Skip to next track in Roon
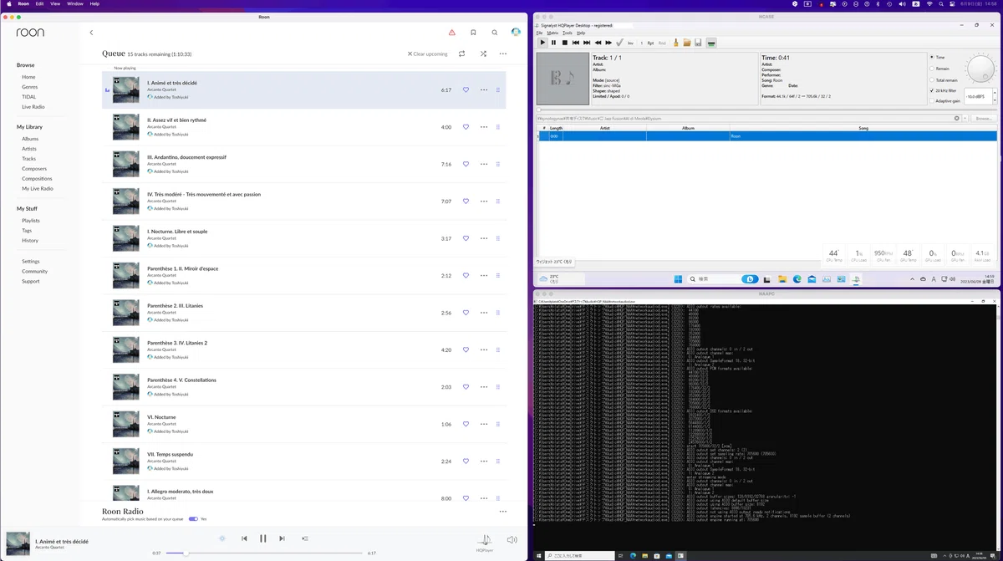The image size is (1003, 561). click(282, 538)
